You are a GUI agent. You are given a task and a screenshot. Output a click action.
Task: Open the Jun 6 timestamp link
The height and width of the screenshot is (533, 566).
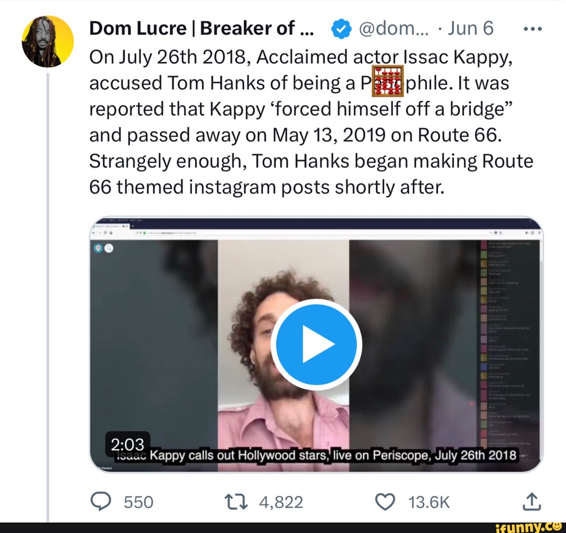(471, 28)
